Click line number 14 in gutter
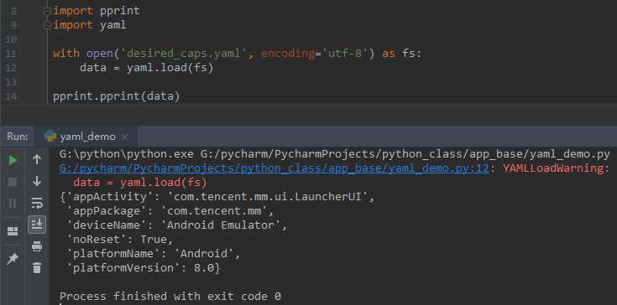The image size is (617, 305). [x=12, y=96]
